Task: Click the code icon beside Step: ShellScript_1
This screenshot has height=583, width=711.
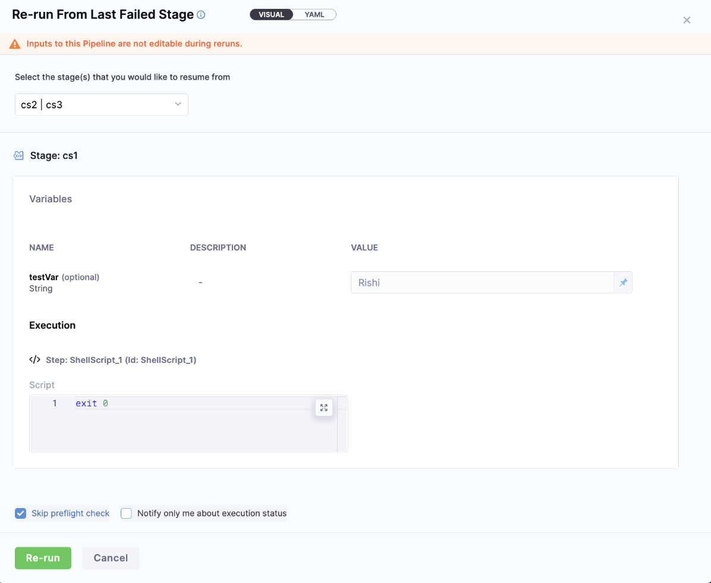Action: (x=35, y=360)
